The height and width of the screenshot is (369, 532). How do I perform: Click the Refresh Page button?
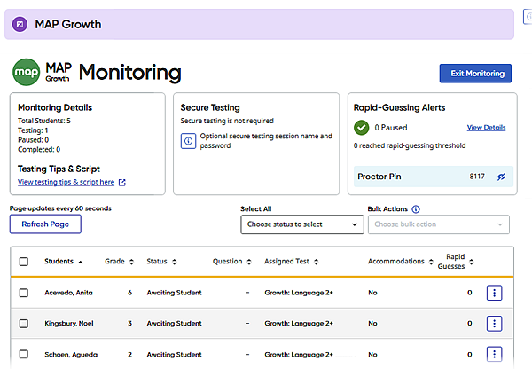pyautogui.click(x=45, y=224)
